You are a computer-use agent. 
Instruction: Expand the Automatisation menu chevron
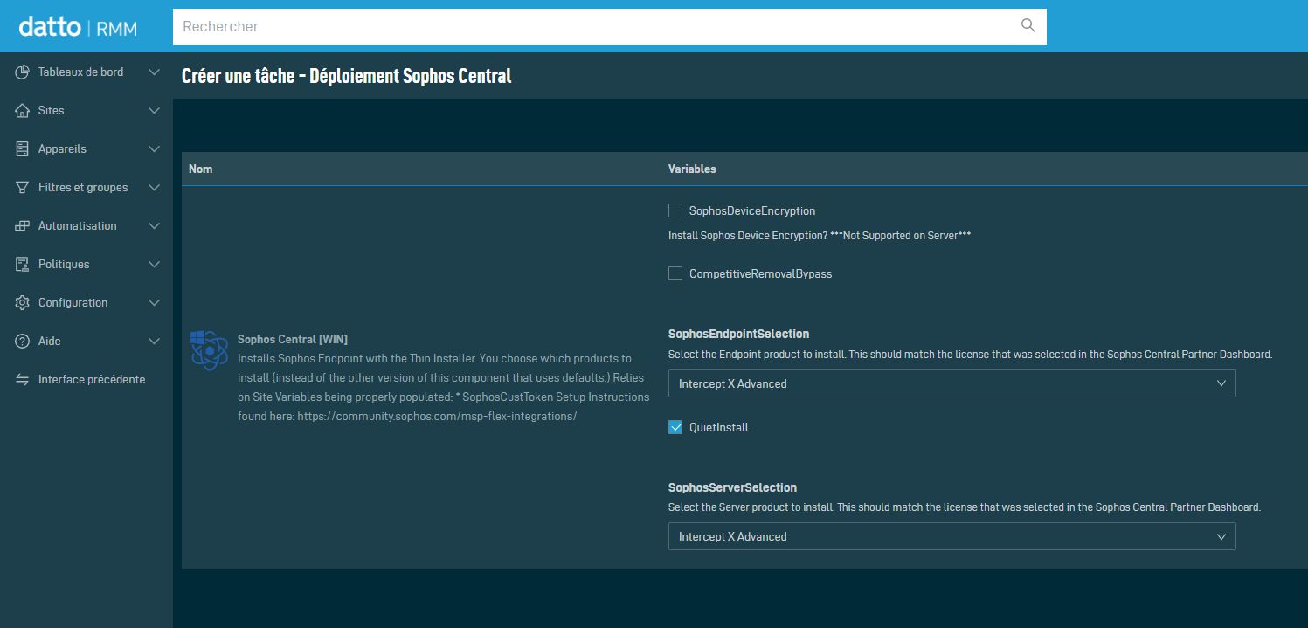[154, 225]
